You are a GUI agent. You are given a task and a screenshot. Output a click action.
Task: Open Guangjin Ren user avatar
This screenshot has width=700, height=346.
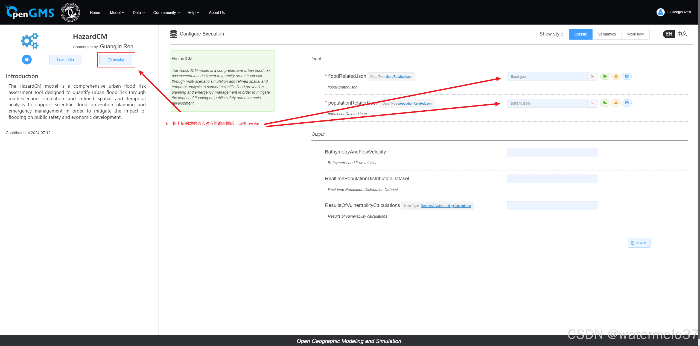coord(660,12)
